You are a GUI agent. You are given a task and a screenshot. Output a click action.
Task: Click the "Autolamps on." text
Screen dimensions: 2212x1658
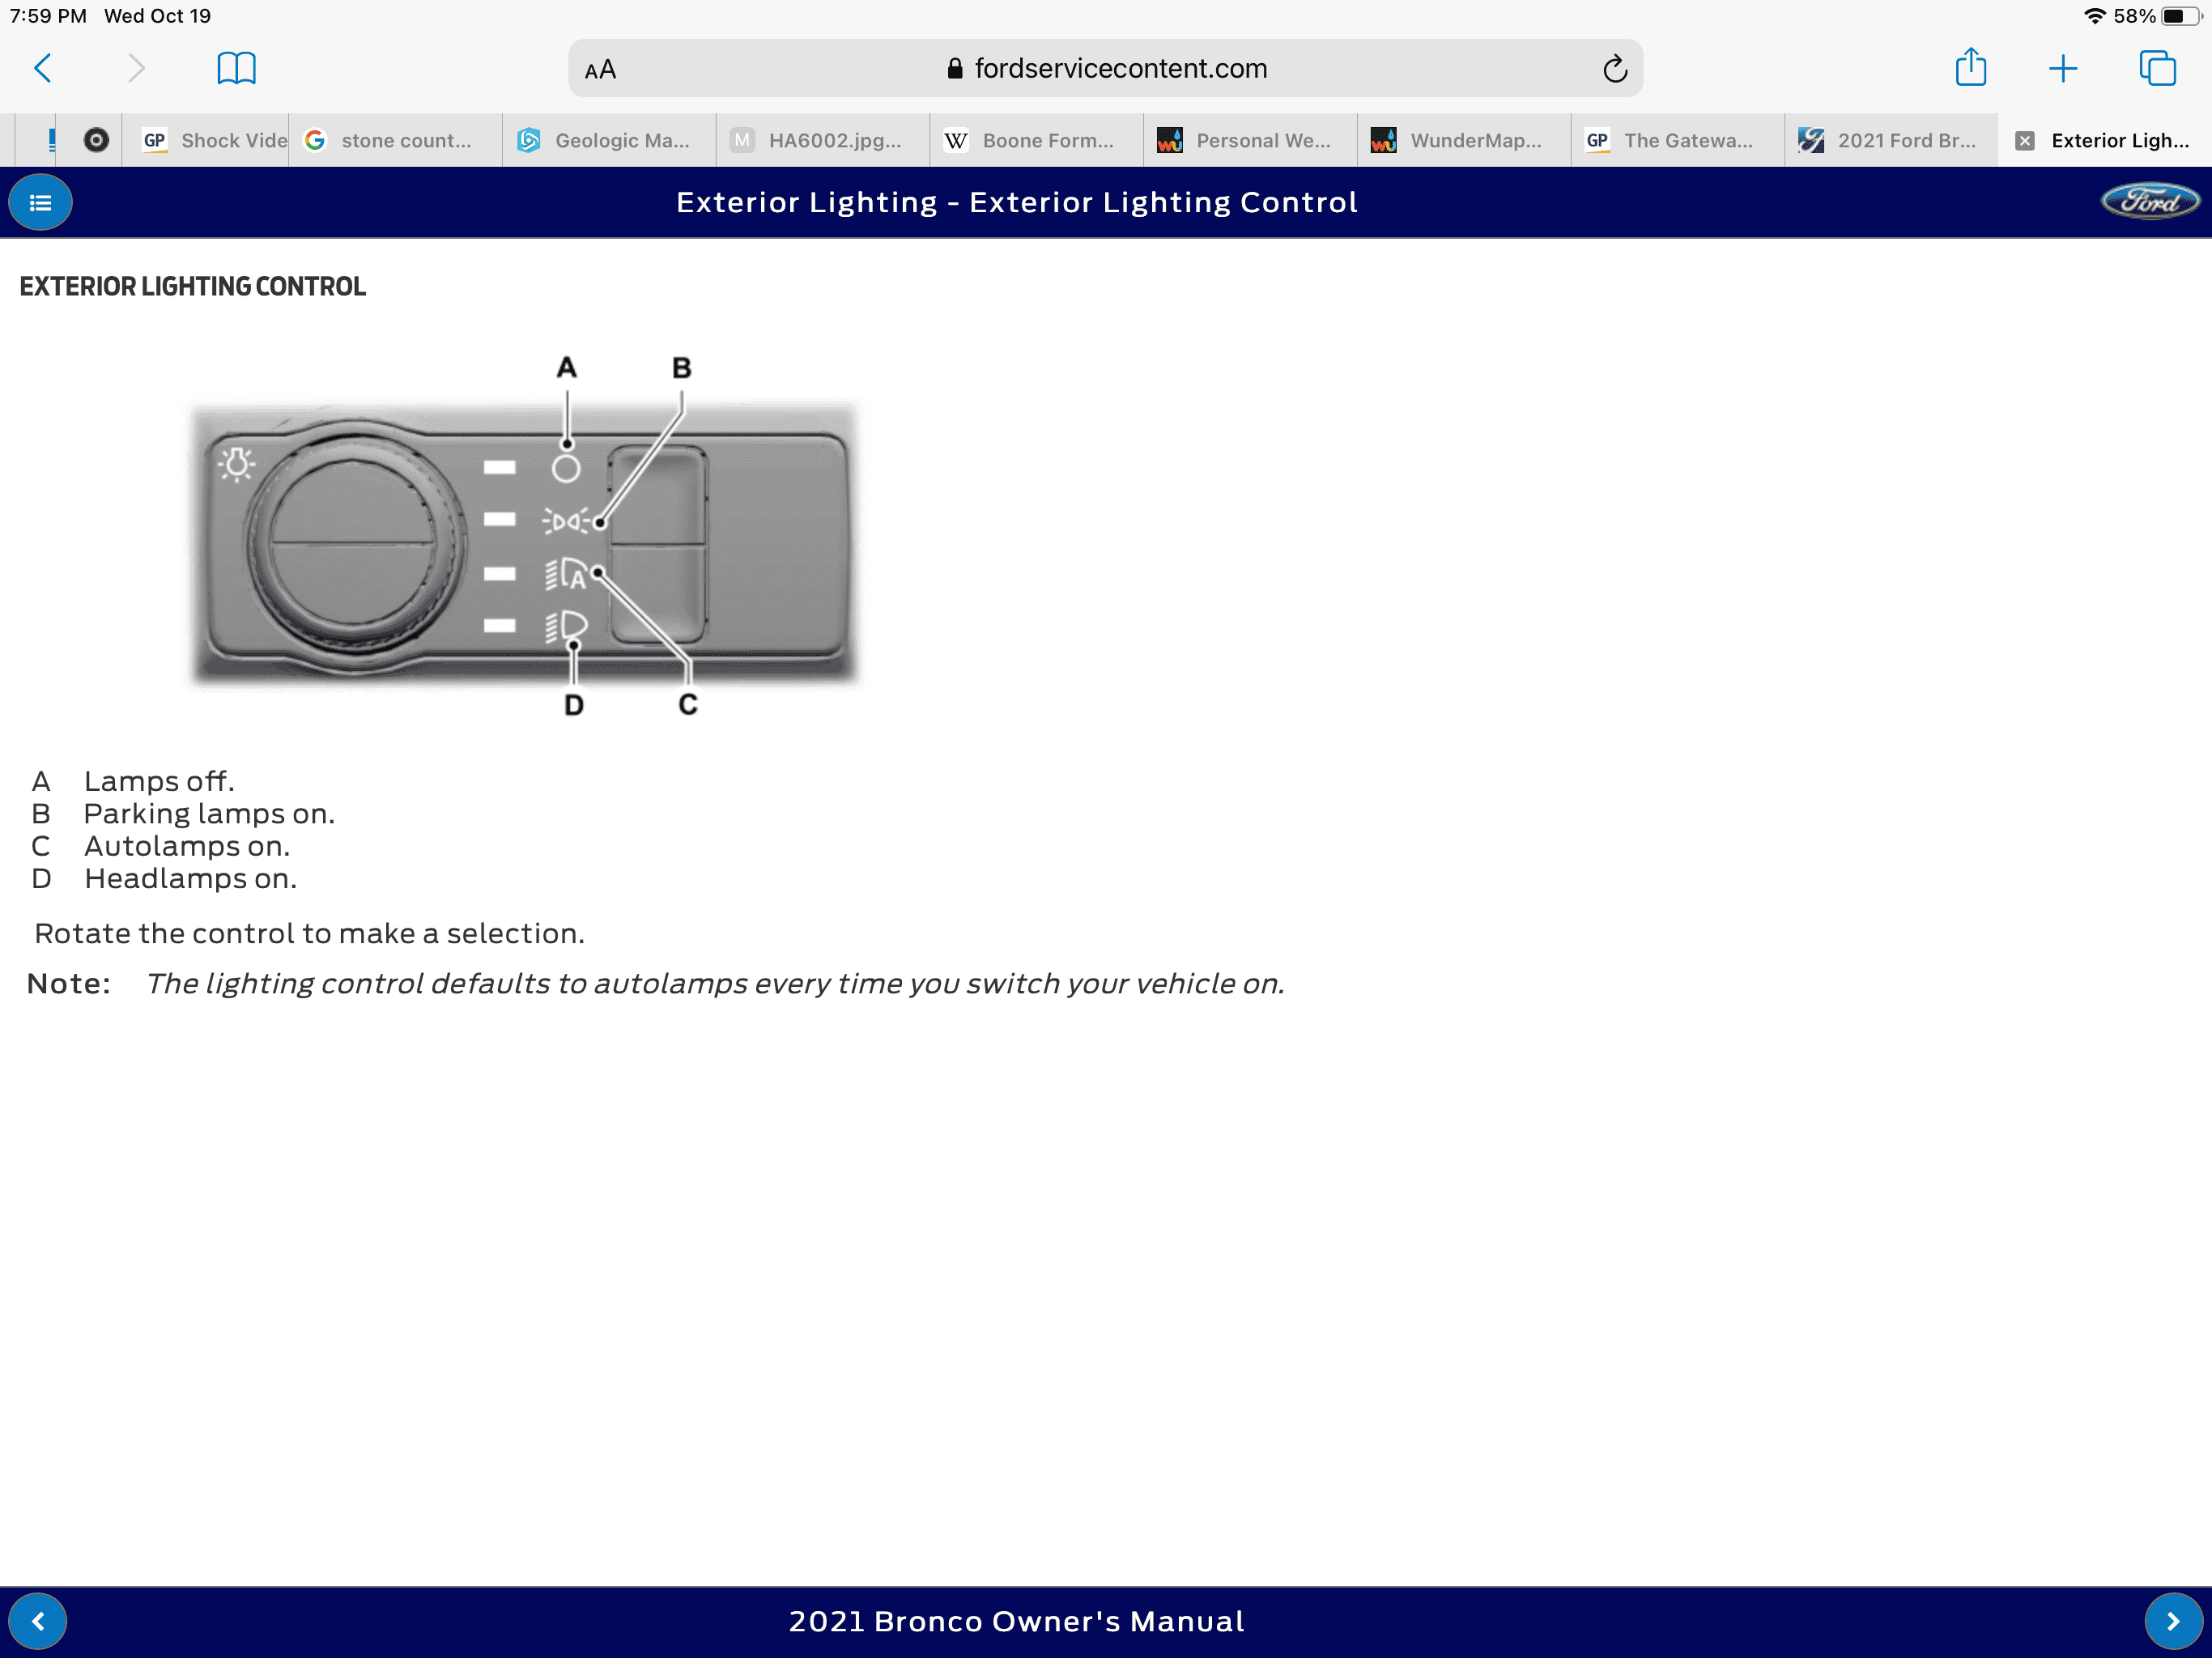point(187,846)
